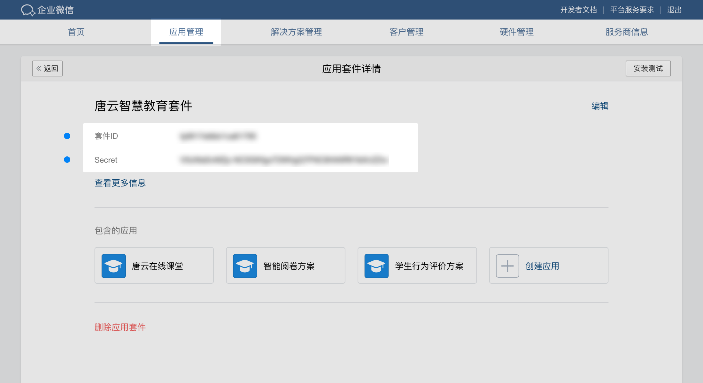703x383 pixels.
Task: Open the 服务商信息 tab
Action: (x=627, y=32)
